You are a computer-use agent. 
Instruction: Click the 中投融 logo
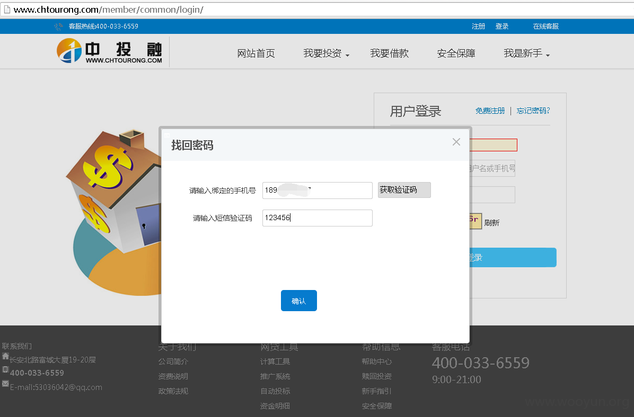point(109,51)
